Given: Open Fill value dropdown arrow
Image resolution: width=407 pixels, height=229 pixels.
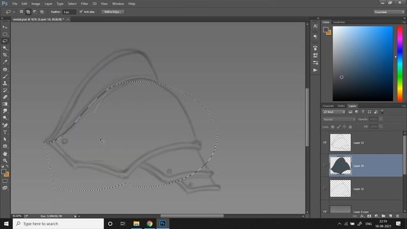Looking at the screenshot, I should pyautogui.click(x=381, y=127).
